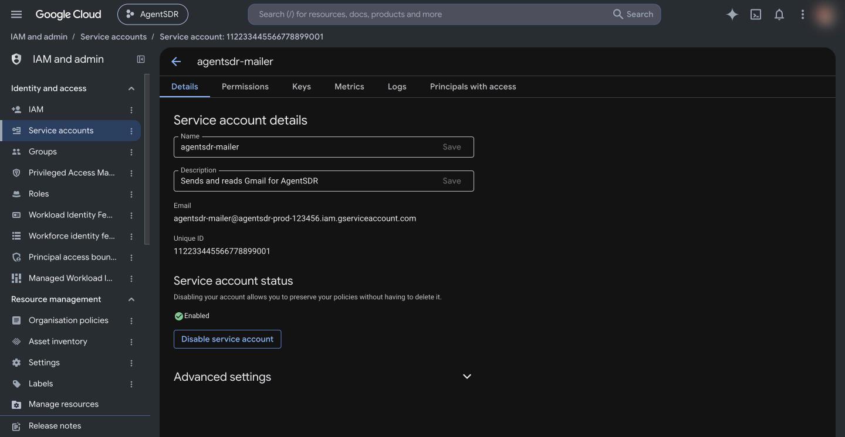Click the service account email address
Screen dimensions: 845x437
(x=295, y=218)
